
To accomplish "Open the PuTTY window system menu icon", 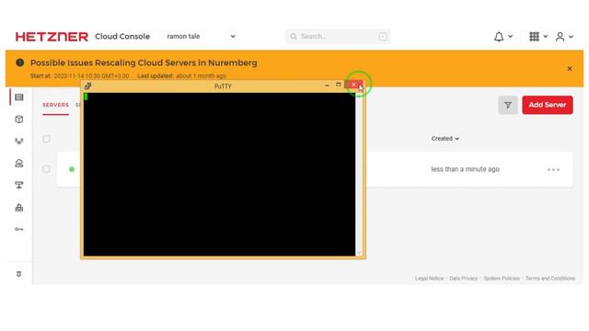I will point(88,86).
